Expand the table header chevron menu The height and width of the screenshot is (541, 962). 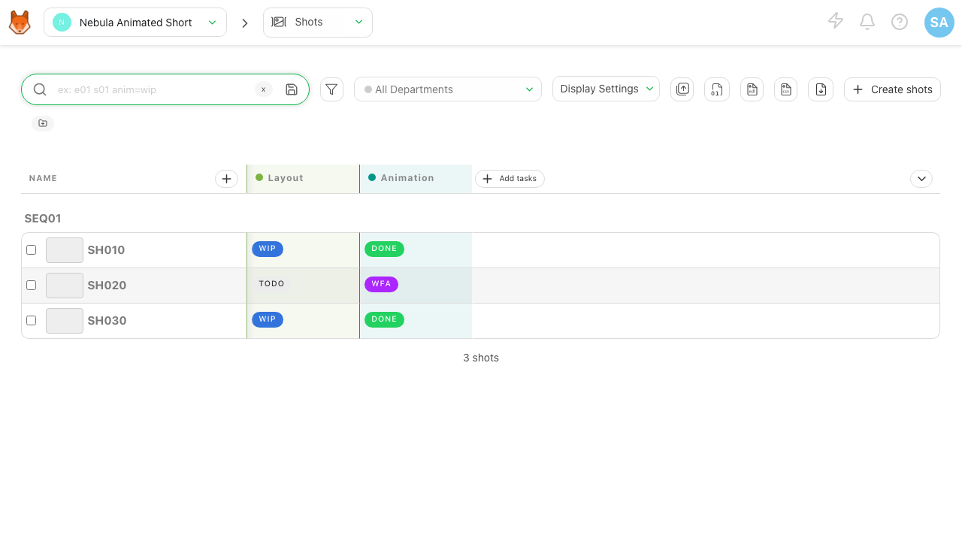[921, 179]
